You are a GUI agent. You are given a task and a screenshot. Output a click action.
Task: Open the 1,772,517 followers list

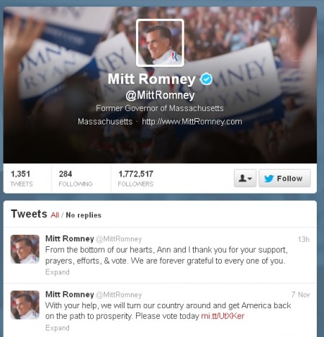(x=135, y=179)
